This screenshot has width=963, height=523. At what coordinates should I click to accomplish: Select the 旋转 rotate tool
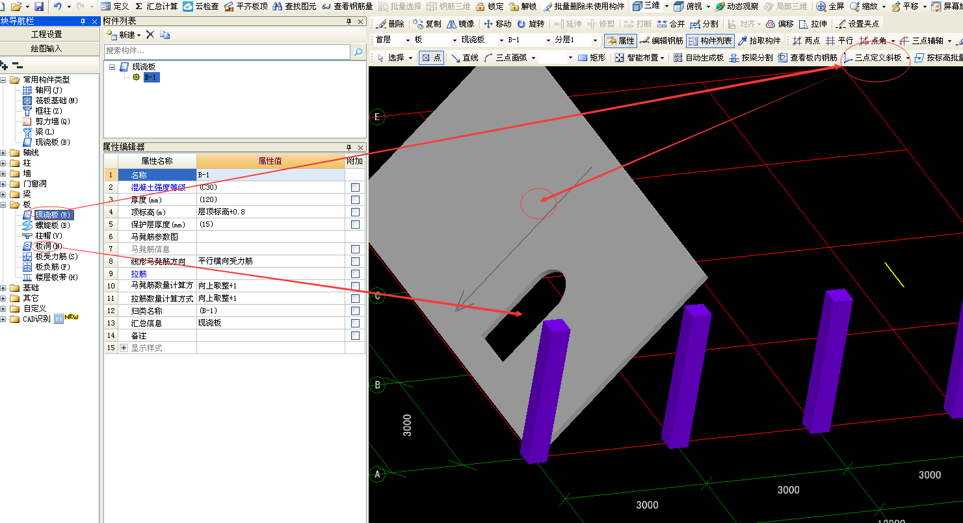[x=531, y=24]
